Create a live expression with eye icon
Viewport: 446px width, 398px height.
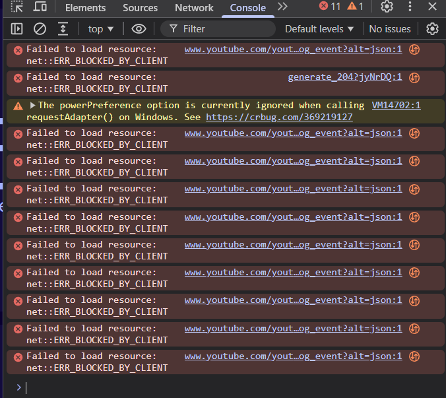139,29
